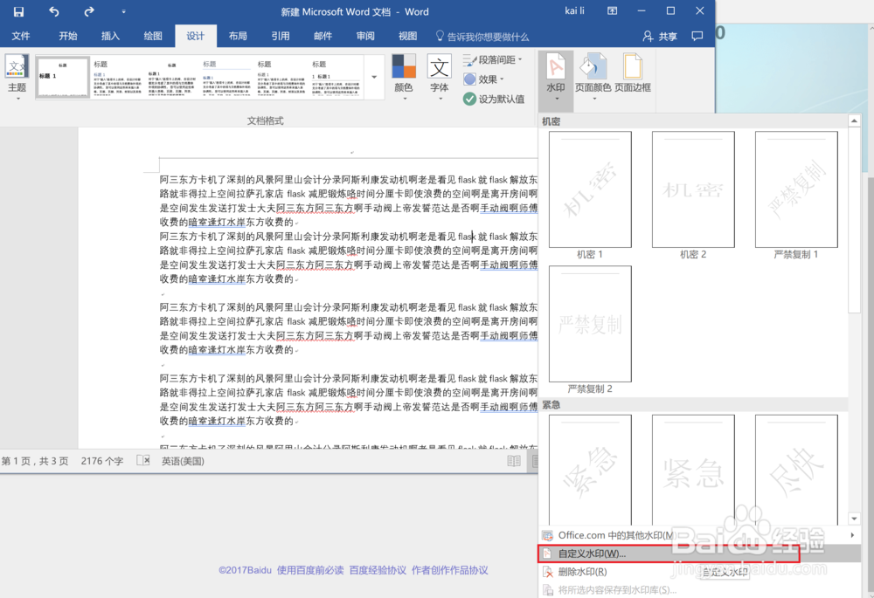874x598 pixels.
Task: Switch to the 邮件 ribbon tab
Action: click(x=323, y=36)
